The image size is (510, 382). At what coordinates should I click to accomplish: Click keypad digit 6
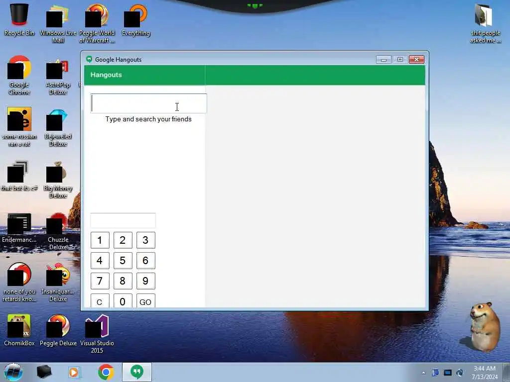point(145,261)
